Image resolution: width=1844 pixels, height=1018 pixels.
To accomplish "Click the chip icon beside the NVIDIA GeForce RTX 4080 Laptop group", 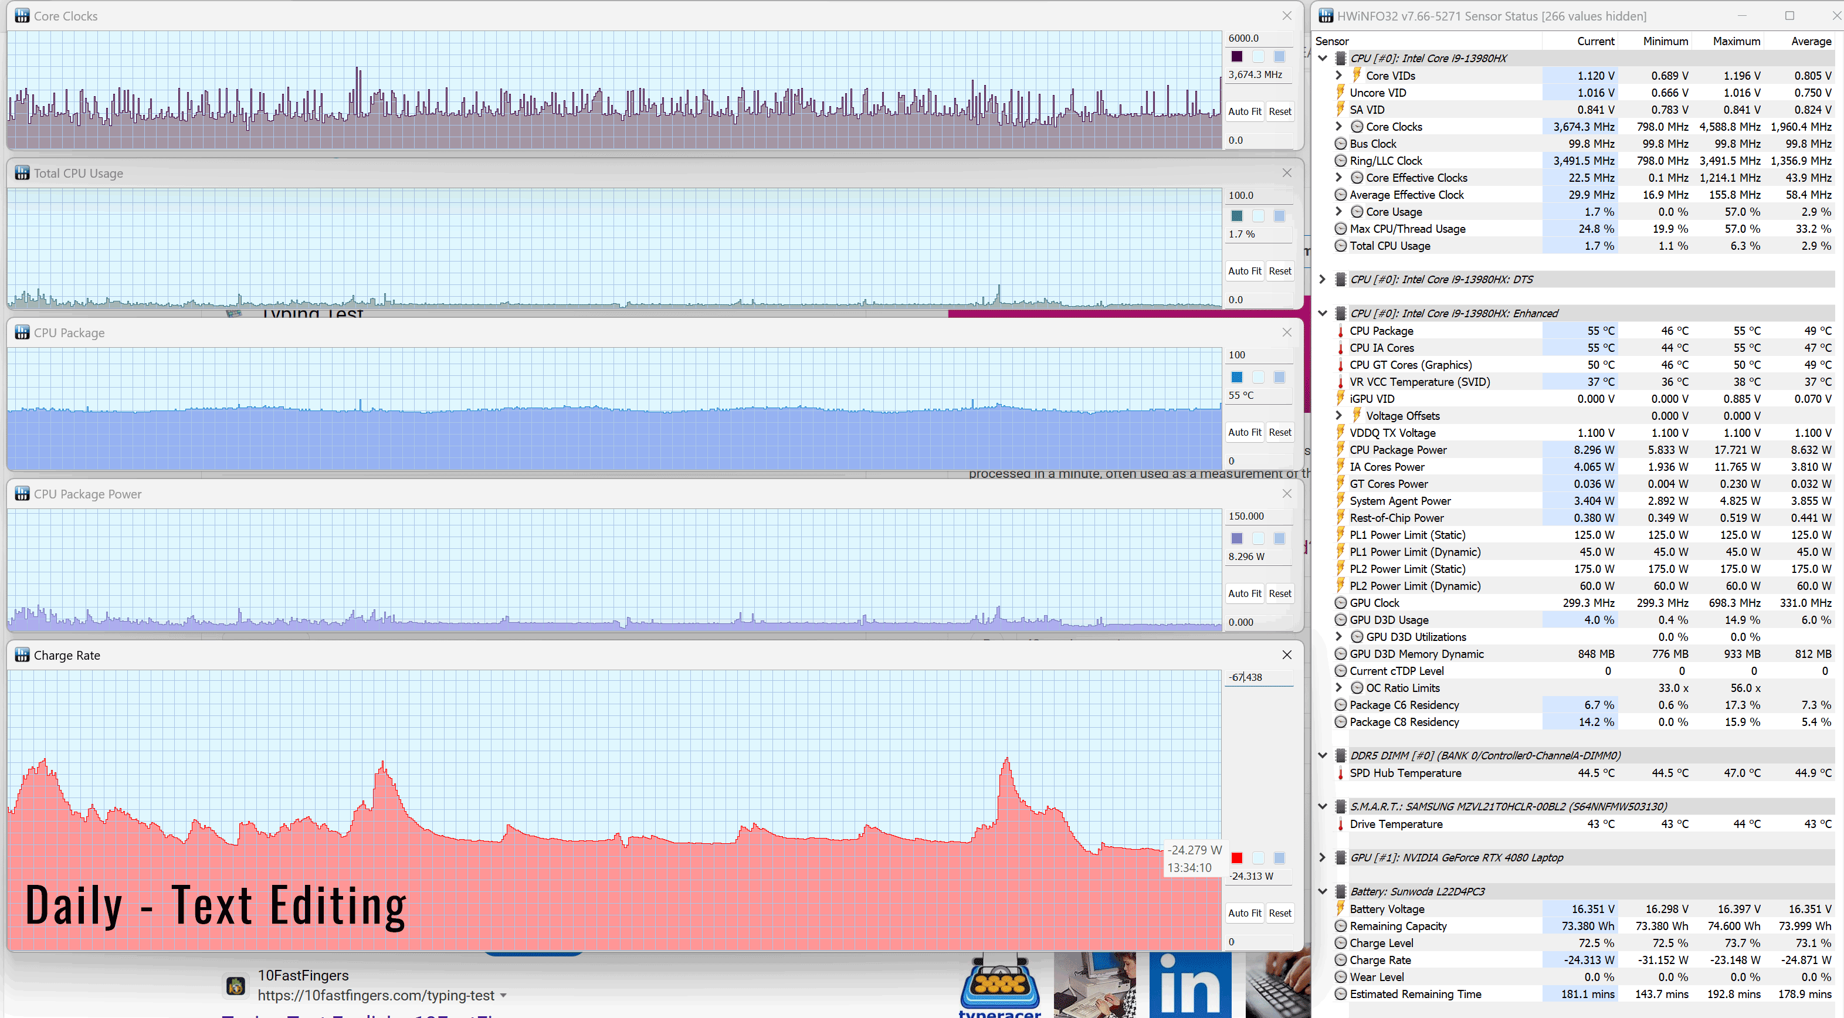I will (1341, 858).
